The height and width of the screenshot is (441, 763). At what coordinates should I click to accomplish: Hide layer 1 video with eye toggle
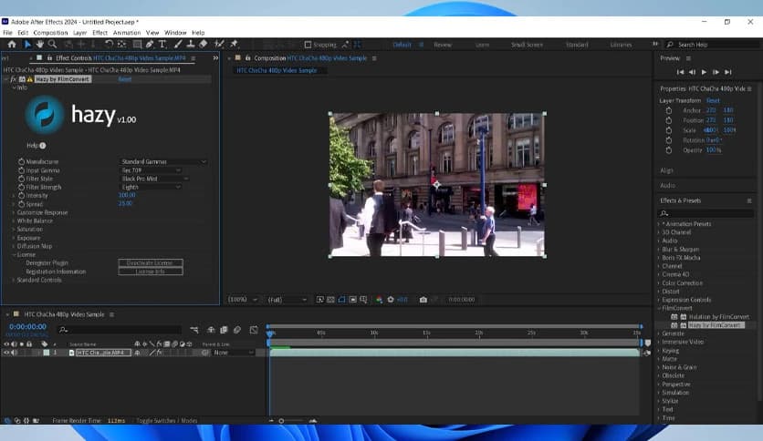point(6,353)
